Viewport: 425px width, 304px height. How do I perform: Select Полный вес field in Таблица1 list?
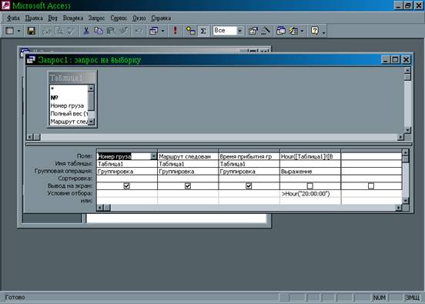coord(69,114)
